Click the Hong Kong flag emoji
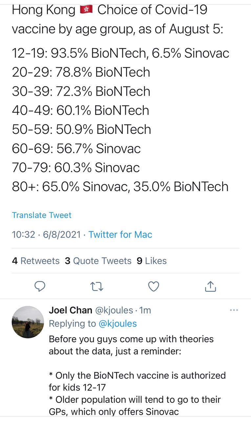Viewport: 251px width, 421px height. coord(87,11)
